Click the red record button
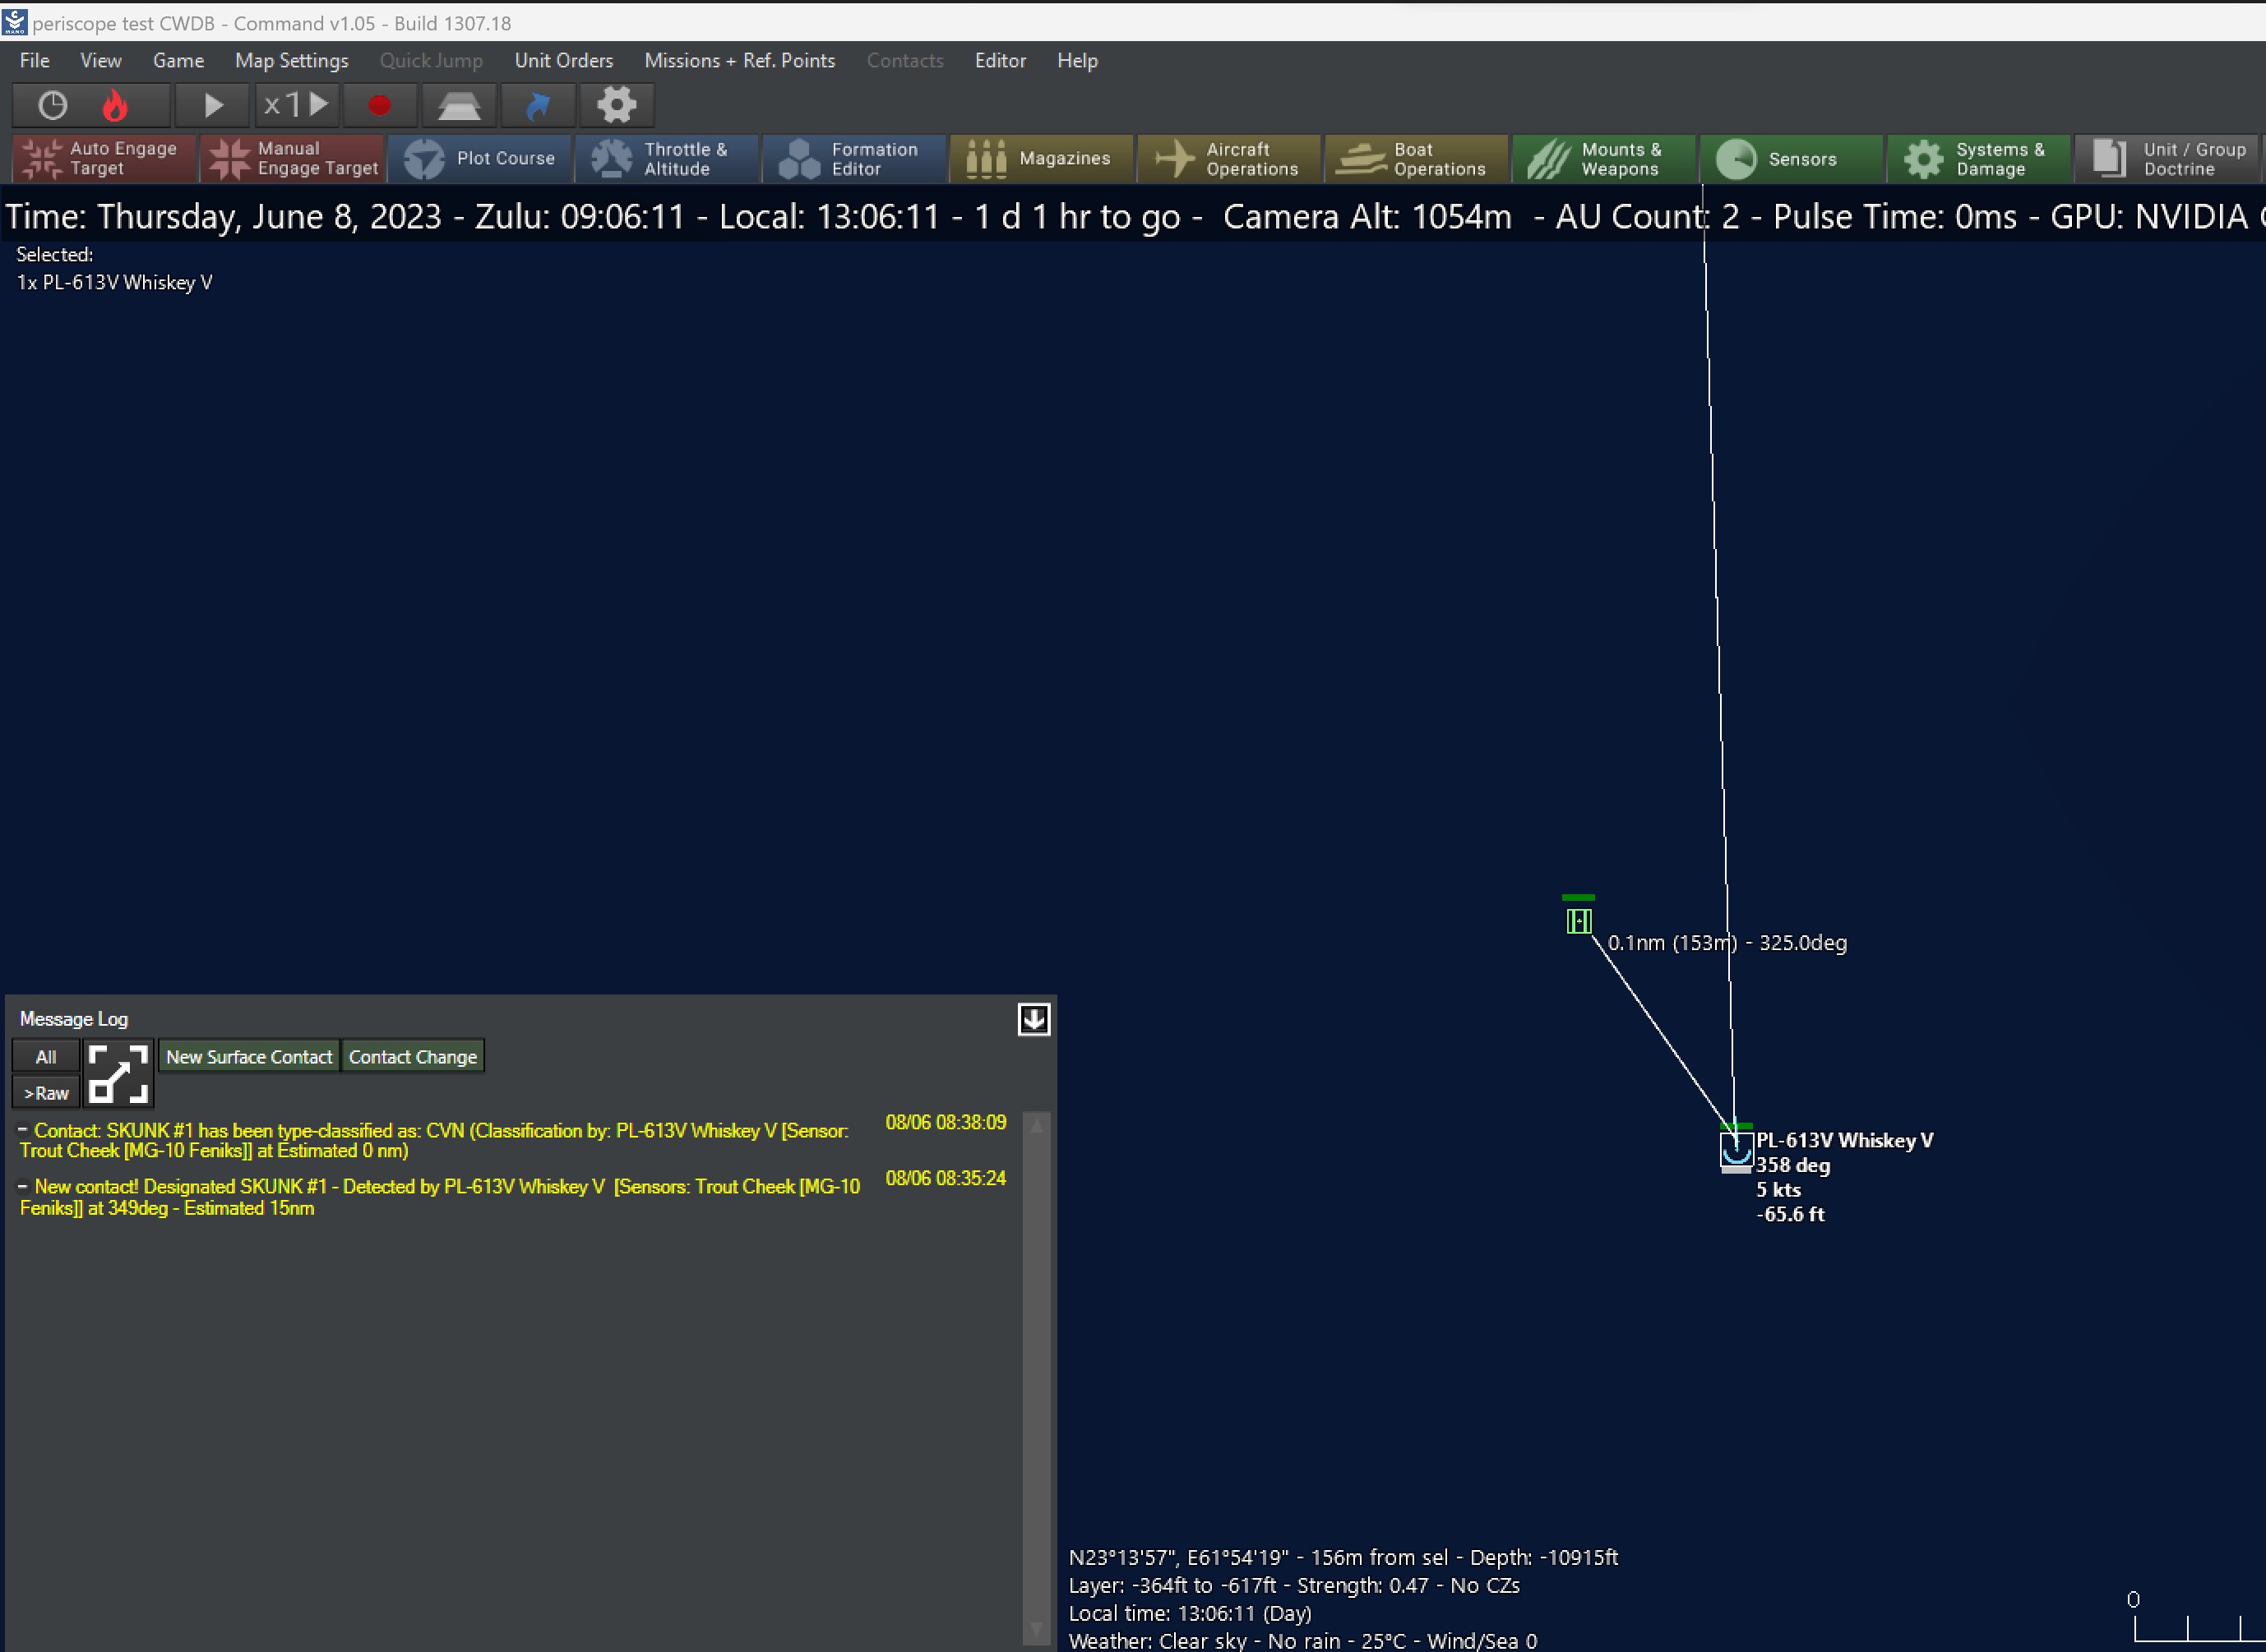Screen dimensions: 2266x1652 point(379,105)
